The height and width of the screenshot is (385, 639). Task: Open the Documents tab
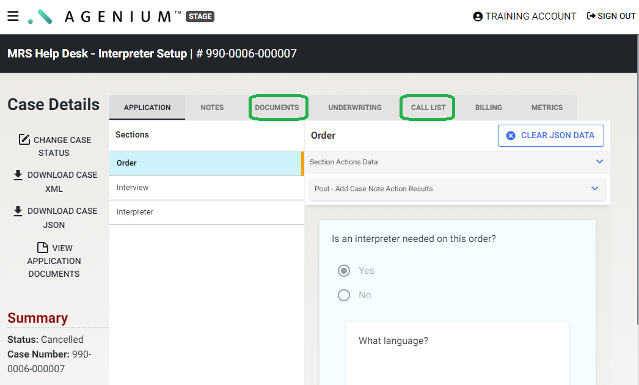(x=277, y=108)
